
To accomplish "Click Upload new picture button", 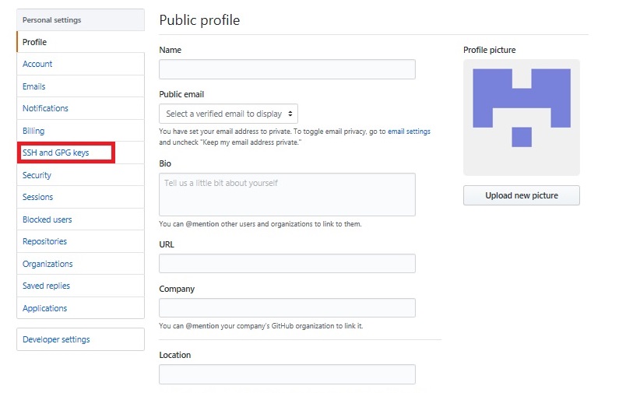I will (x=522, y=195).
